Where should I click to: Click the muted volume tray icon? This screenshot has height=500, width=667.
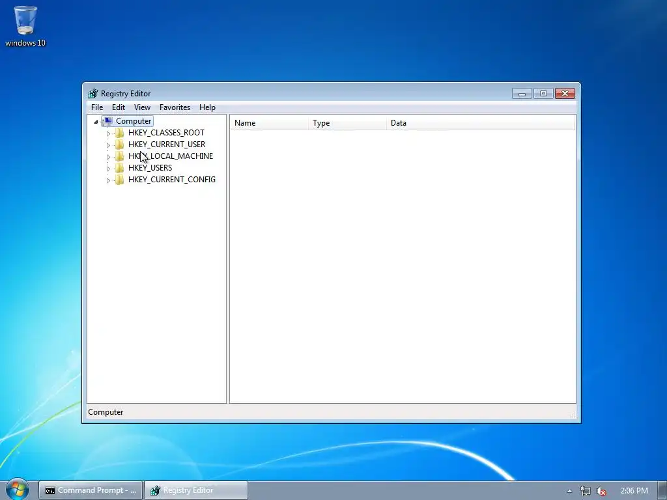601,491
